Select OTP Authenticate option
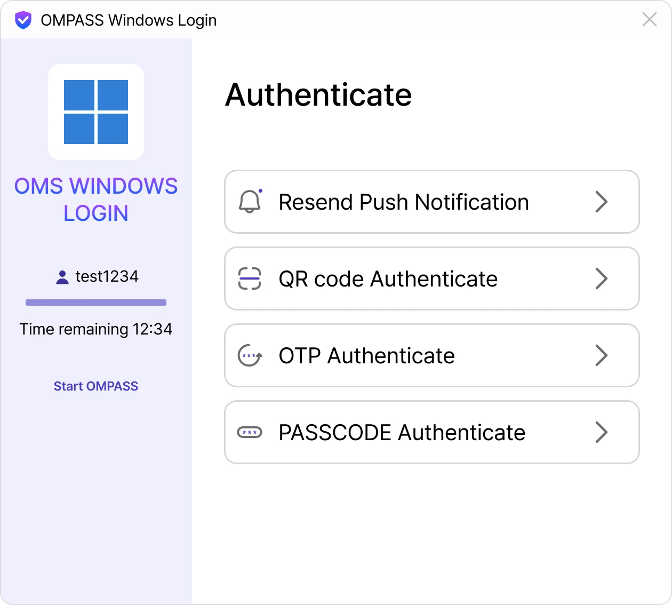 (432, 355)
